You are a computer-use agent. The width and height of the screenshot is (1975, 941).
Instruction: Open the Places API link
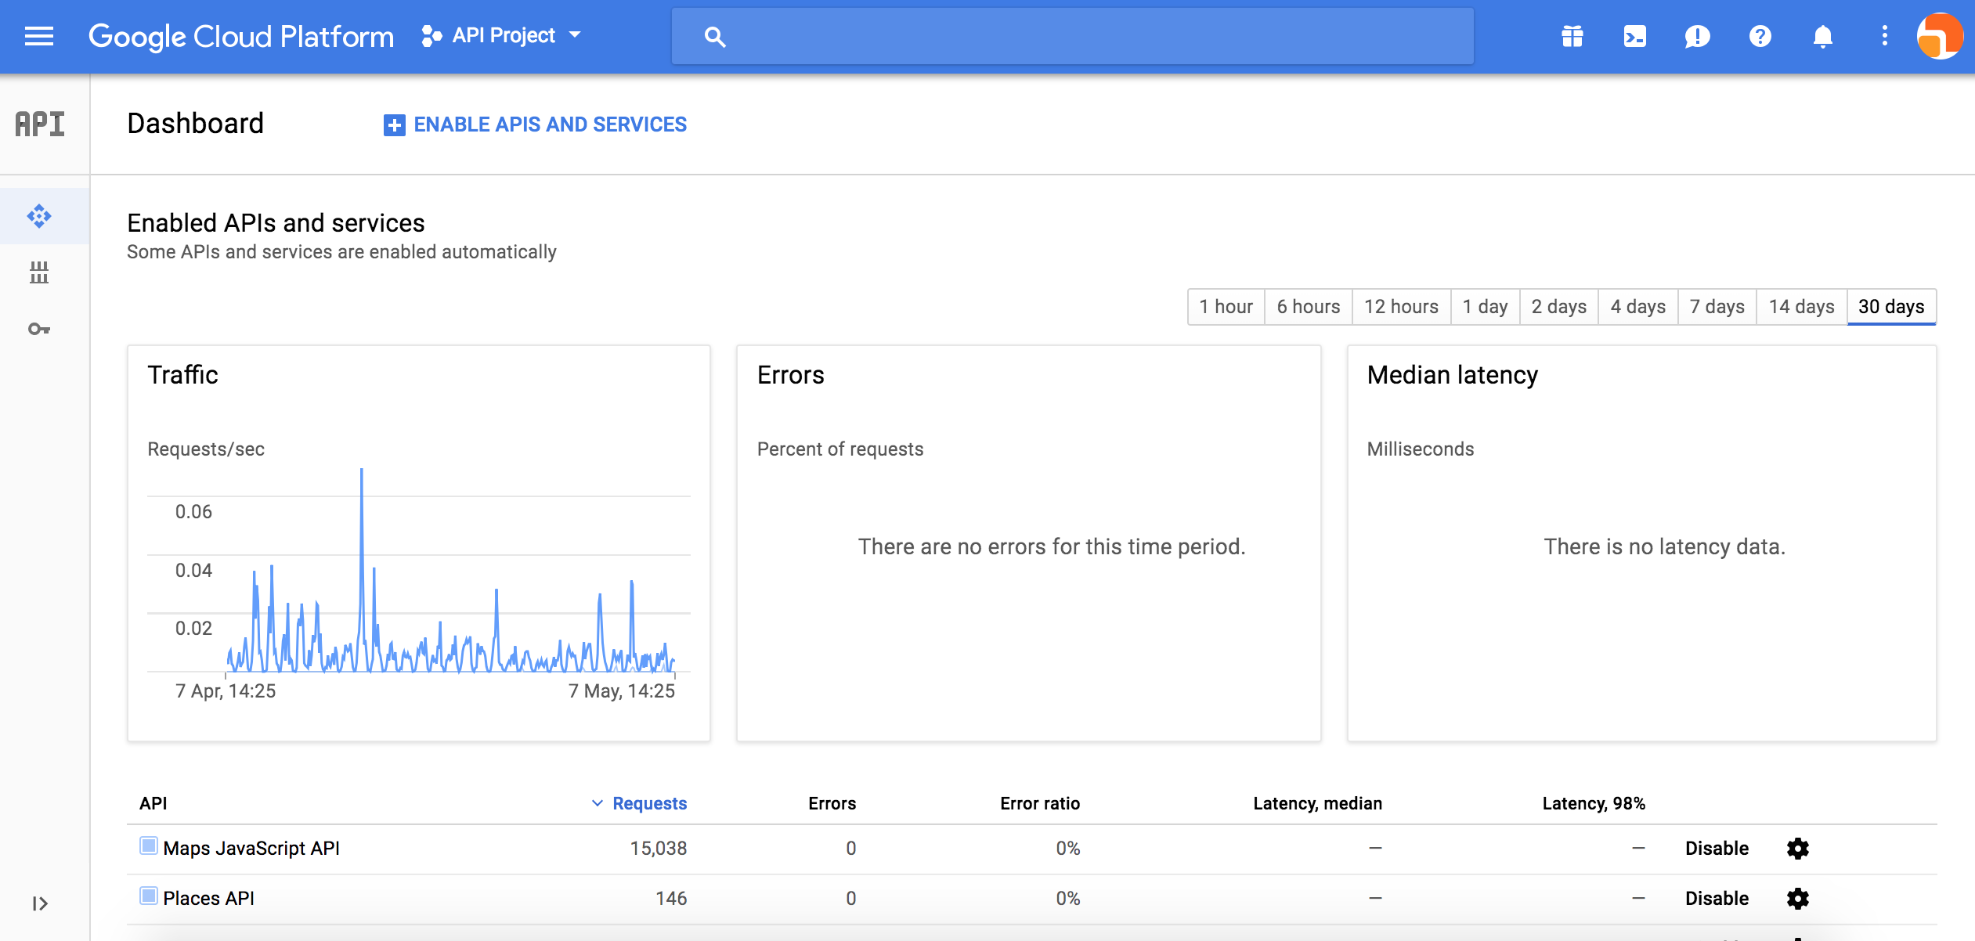click(x=209, y=899)
